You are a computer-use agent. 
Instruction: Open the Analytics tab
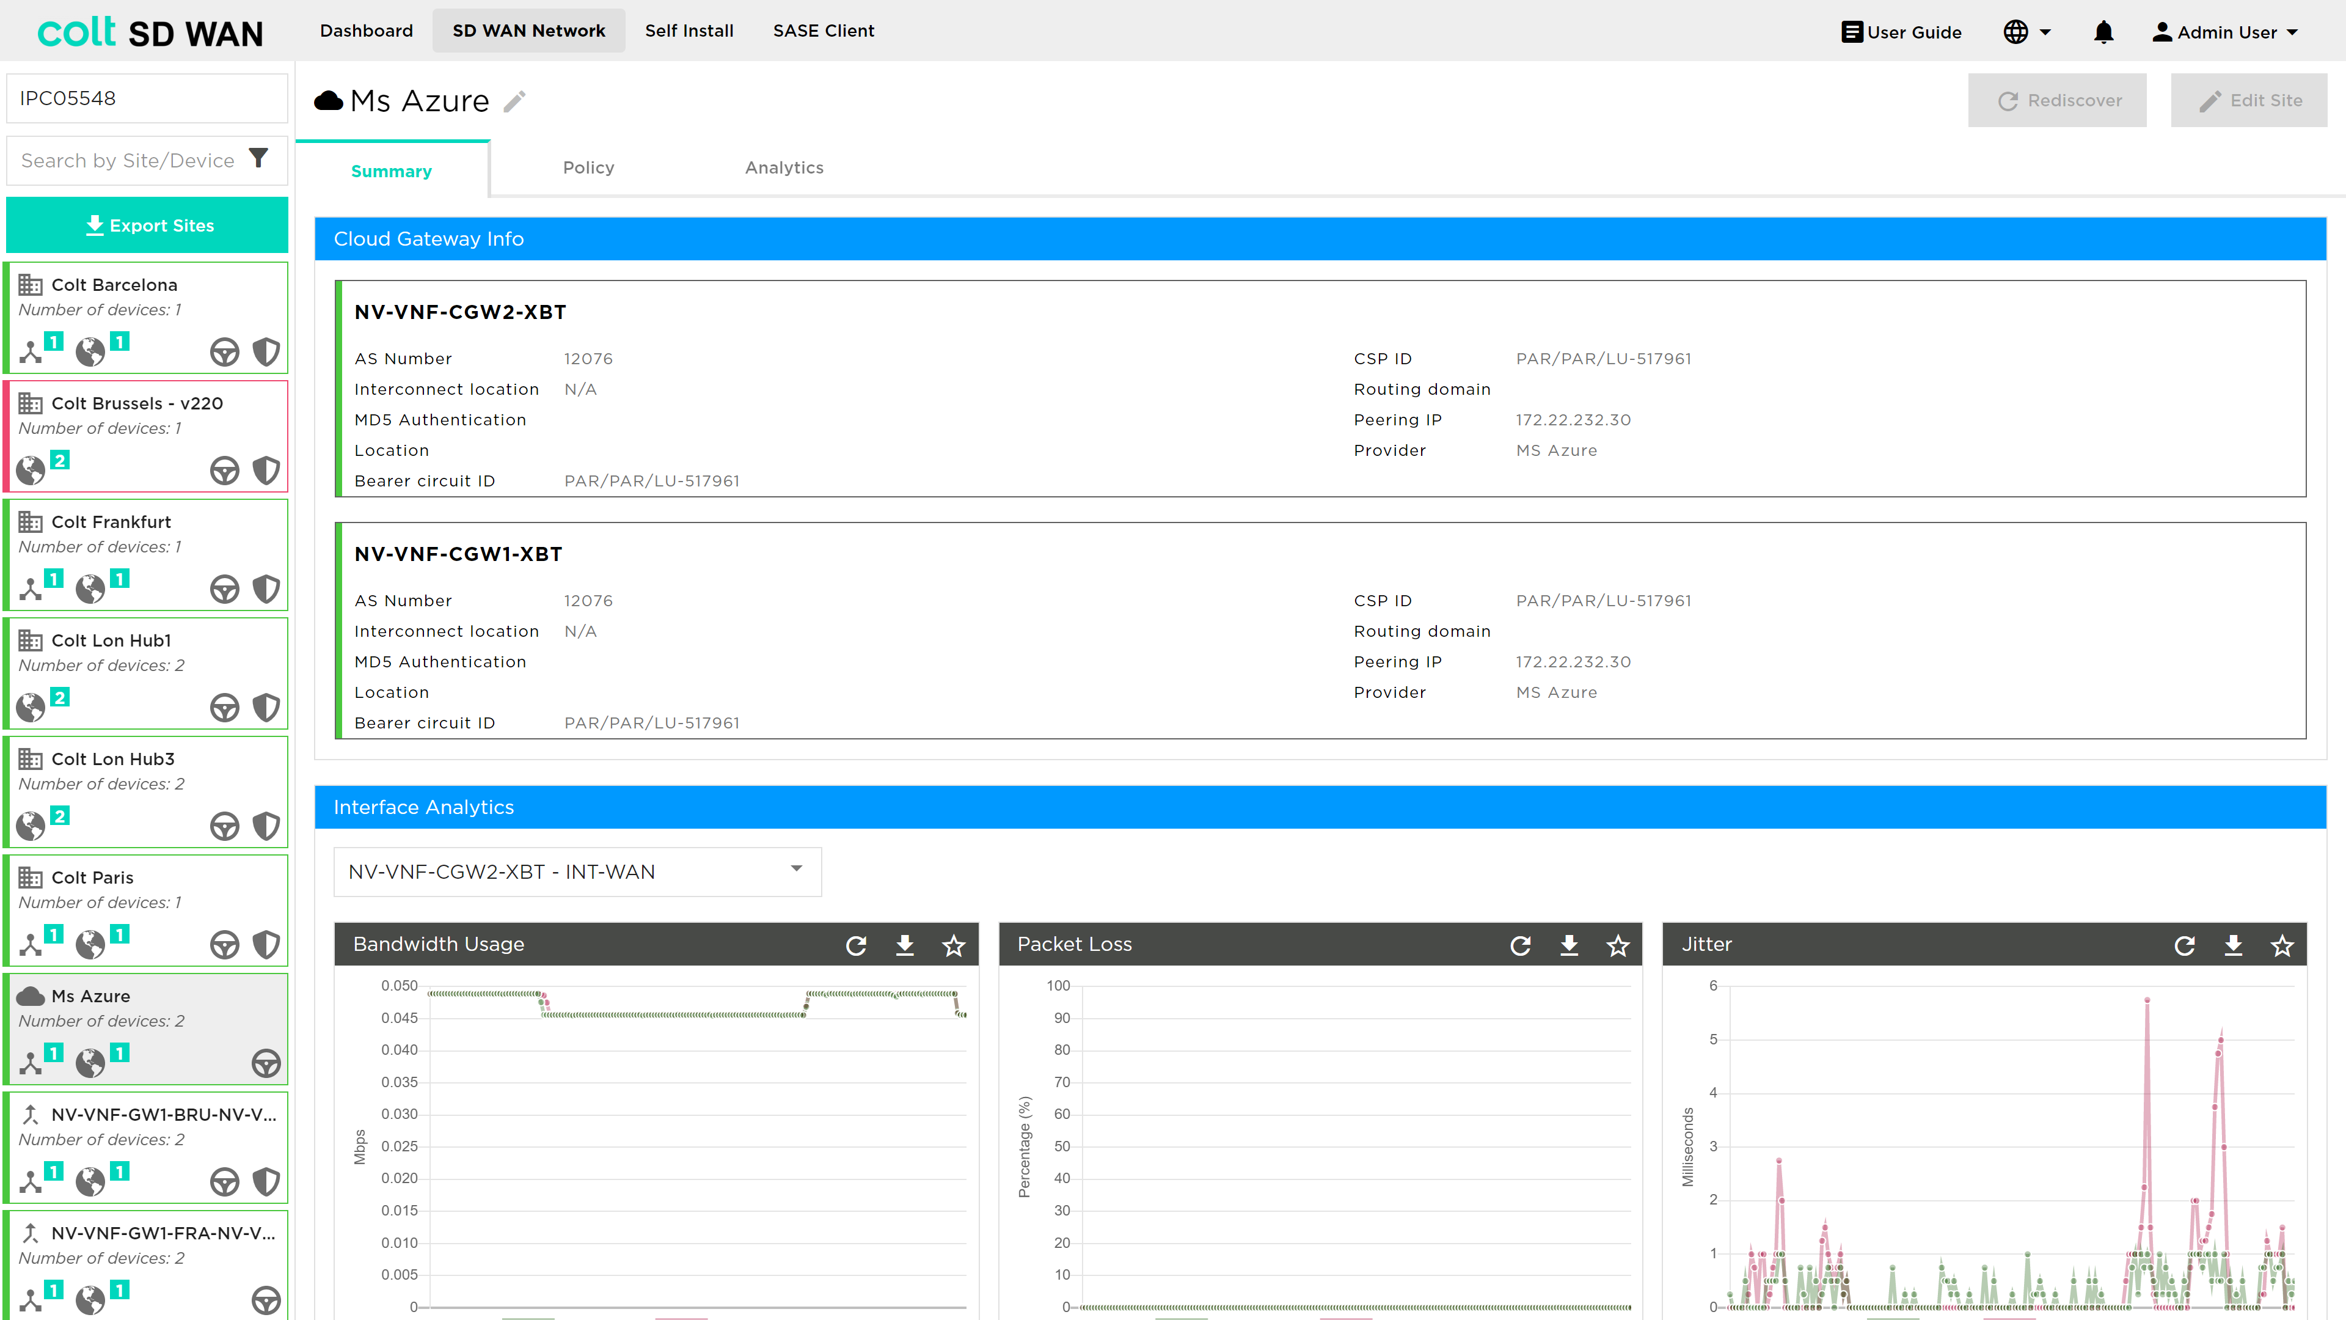tap(784, 167)
